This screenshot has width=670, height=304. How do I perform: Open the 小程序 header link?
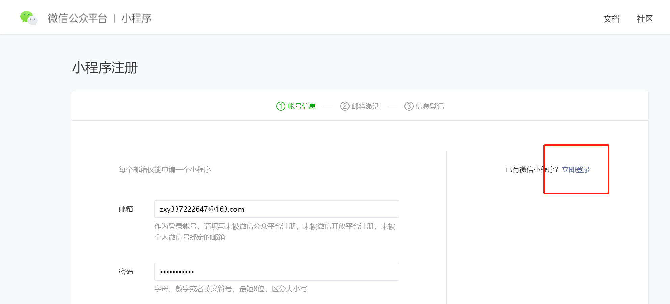(137, 18)
